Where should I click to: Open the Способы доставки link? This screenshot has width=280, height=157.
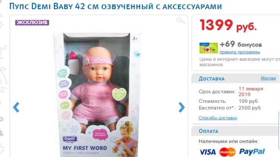point(218,118)
